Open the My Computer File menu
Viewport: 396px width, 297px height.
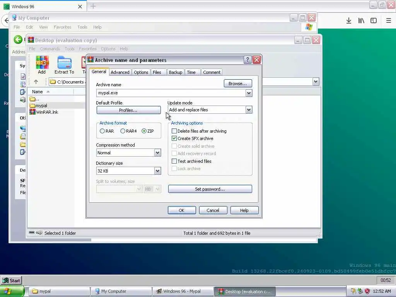[17, 27]
